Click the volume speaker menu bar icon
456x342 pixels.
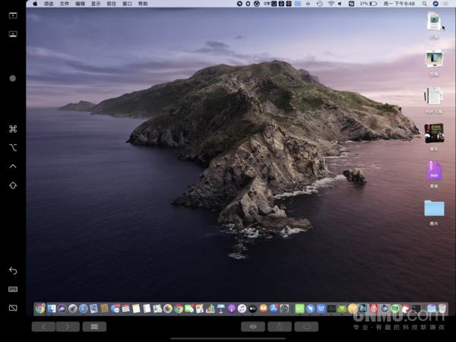[340, 4]
